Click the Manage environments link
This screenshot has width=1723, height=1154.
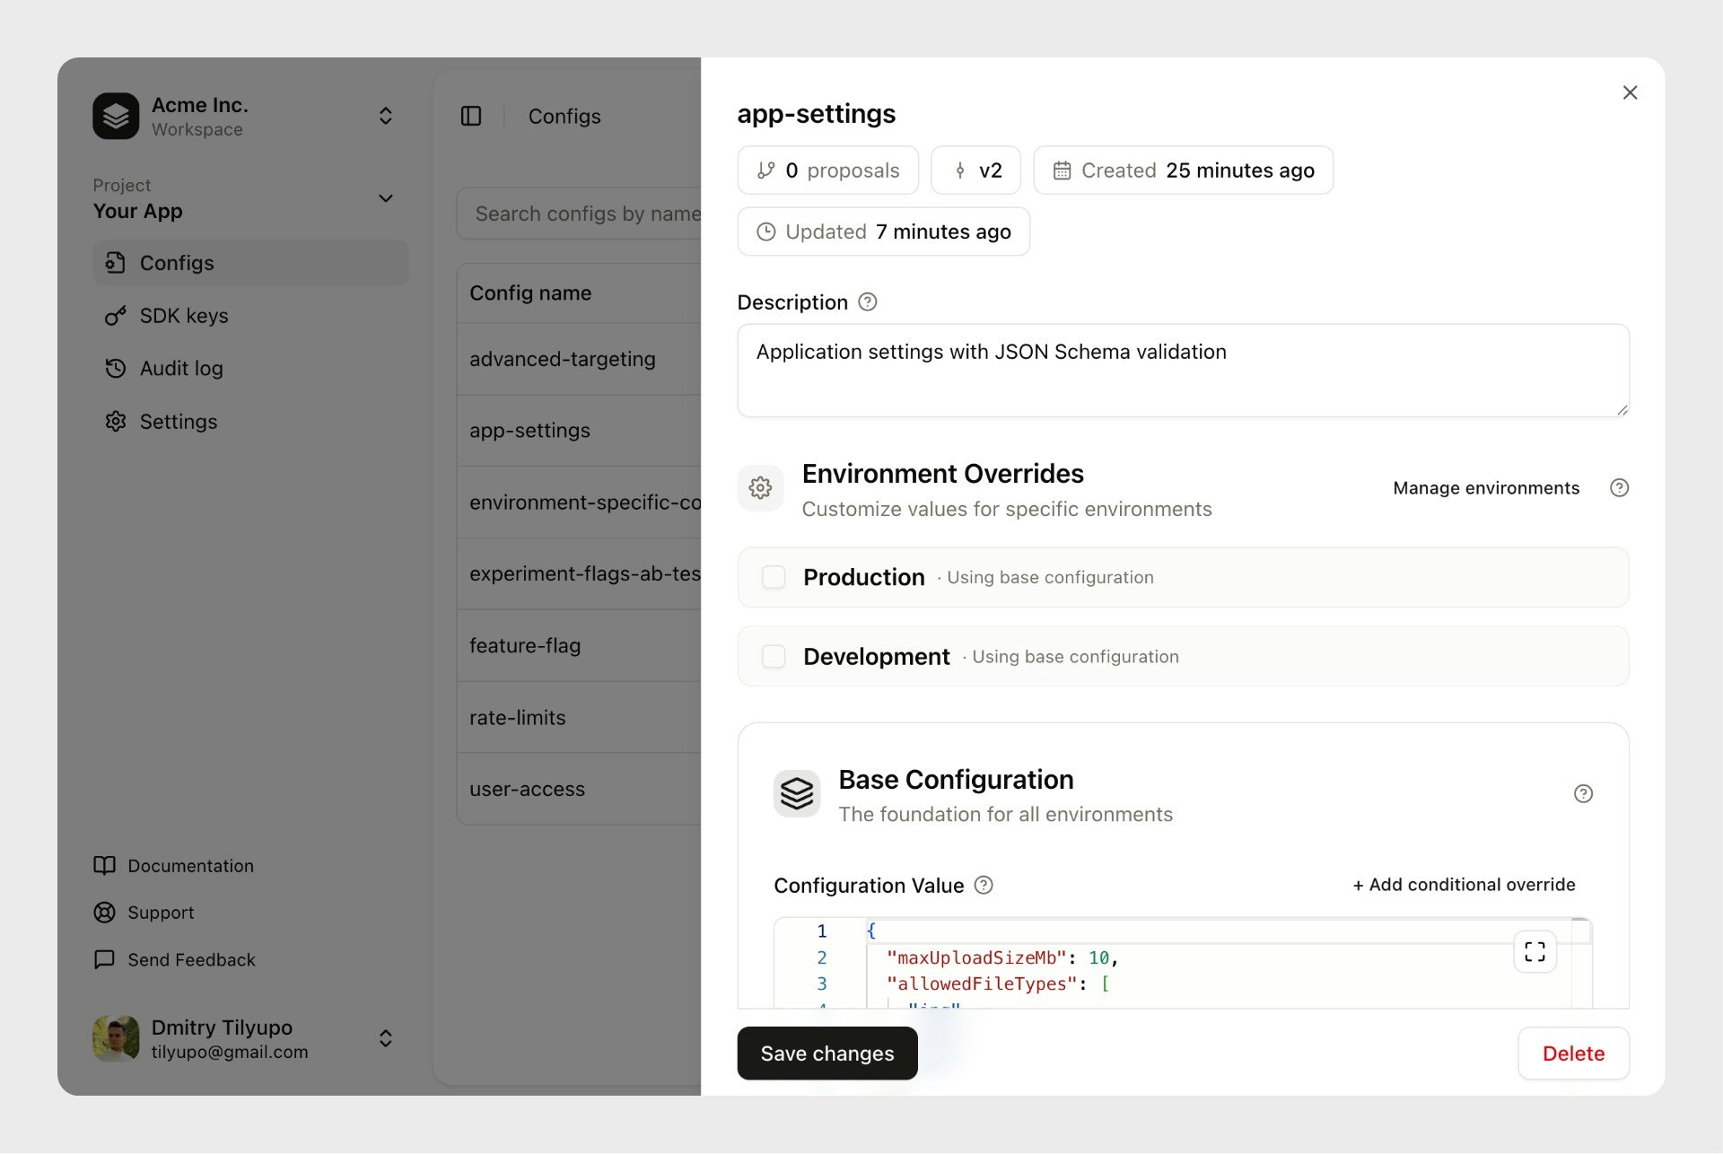point(1486,487)
